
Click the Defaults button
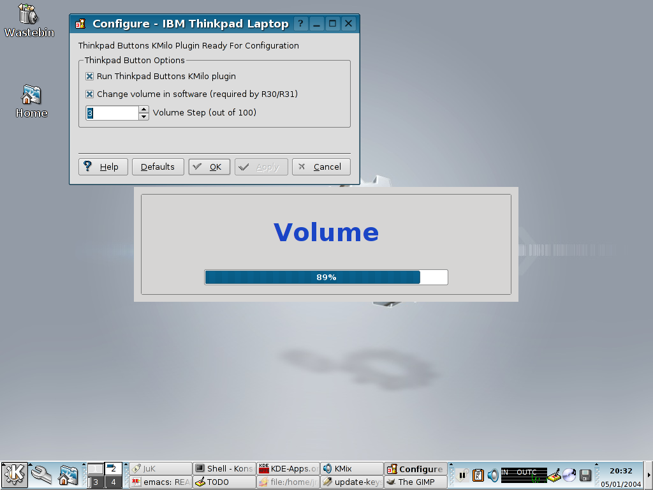point(158,167)
